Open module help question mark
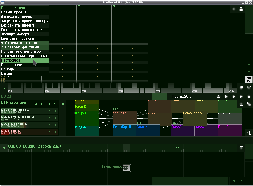 [29, 104]
